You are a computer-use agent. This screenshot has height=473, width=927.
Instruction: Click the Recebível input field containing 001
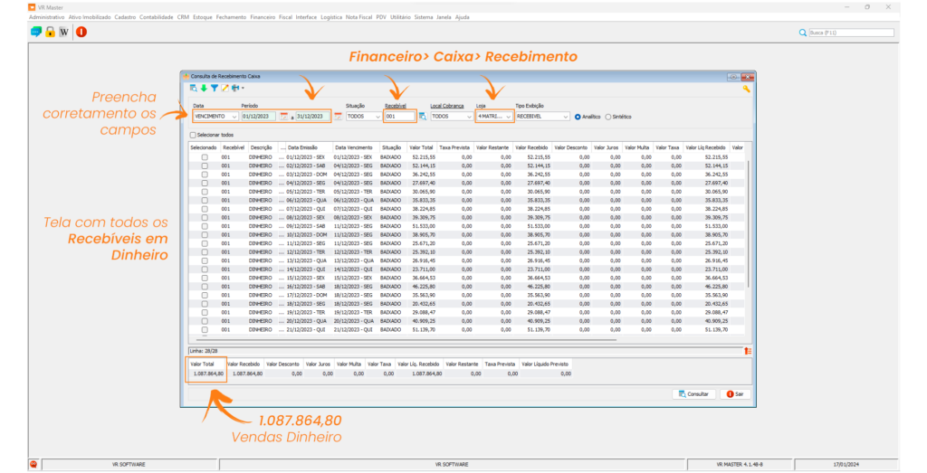(x=399, y=117)
